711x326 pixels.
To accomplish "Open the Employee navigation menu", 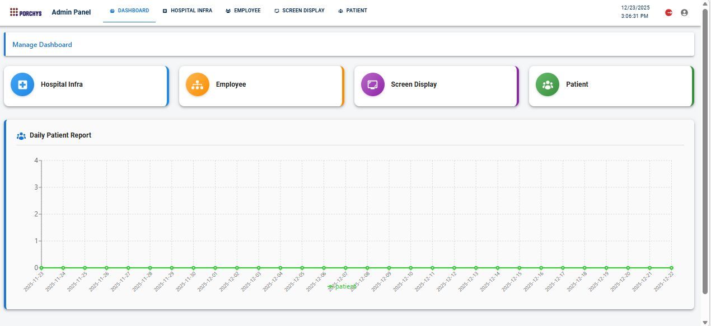I will coord(243,11).
